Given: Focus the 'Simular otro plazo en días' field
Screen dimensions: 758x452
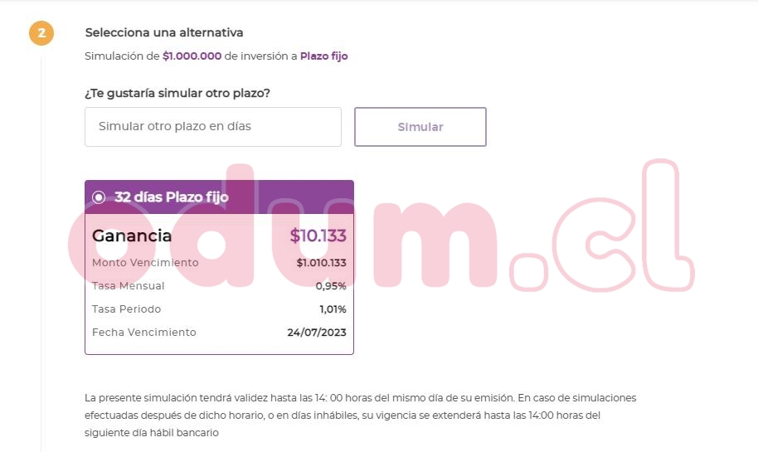Looking at the screenshot, I should tap(213, 127).
